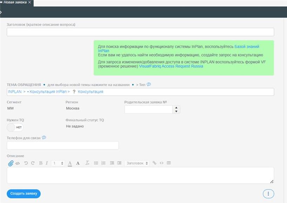Switch to the 'Новая заявка' tab
The width and height of the screenshot is (287, 203).
(x=15, y=2)
